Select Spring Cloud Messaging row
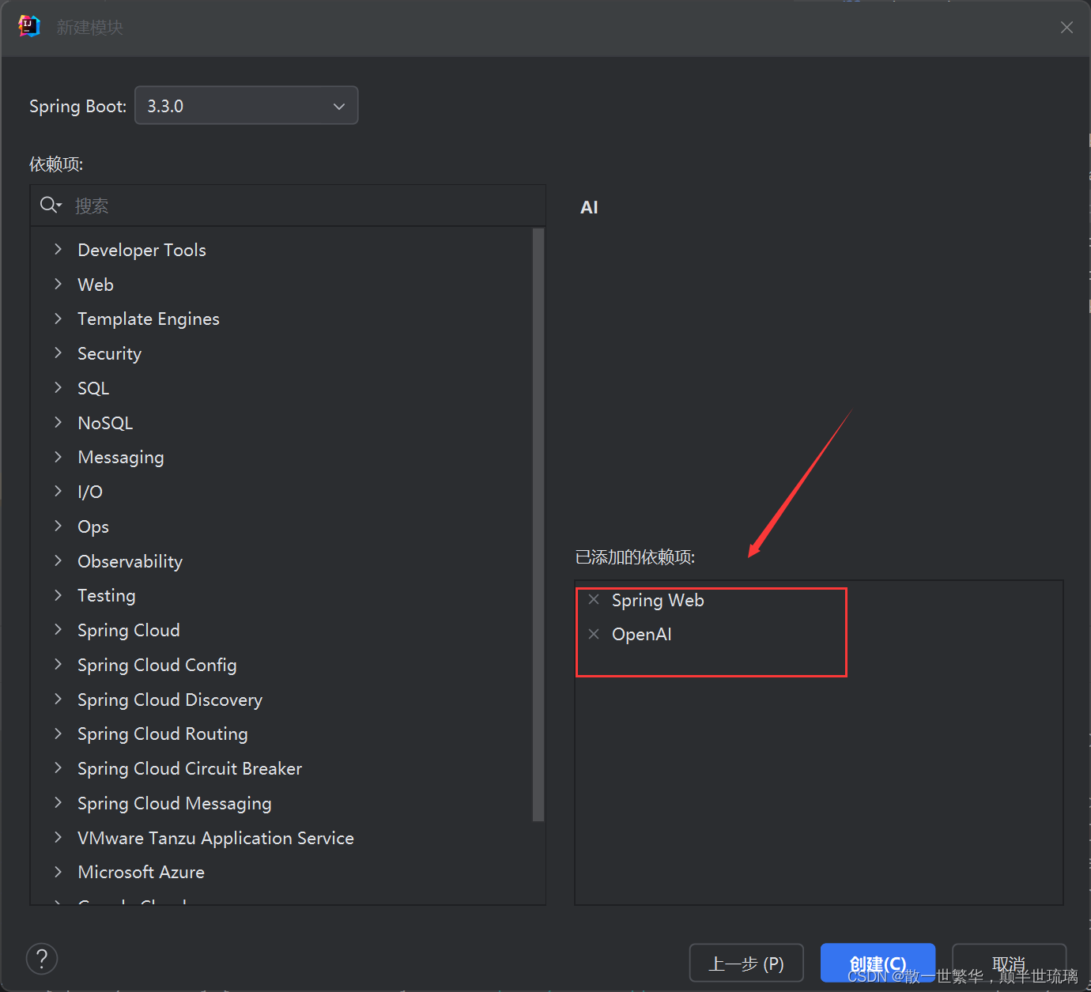The image size is (1091, 992). click(282, 803)
